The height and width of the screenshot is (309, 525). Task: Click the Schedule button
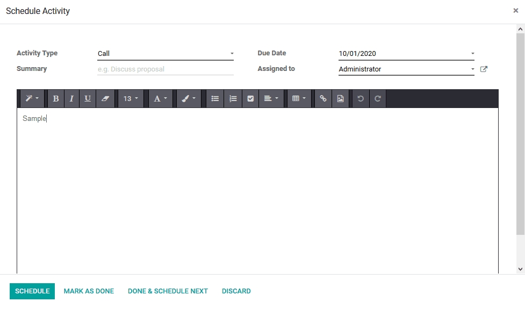pyautogui.click(x=32, y=291)
